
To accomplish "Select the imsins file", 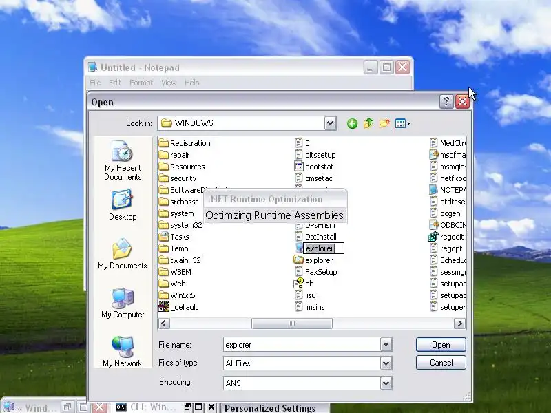I will 309,307.
